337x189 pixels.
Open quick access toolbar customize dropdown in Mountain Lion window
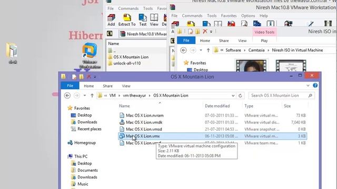pos(95,77)
